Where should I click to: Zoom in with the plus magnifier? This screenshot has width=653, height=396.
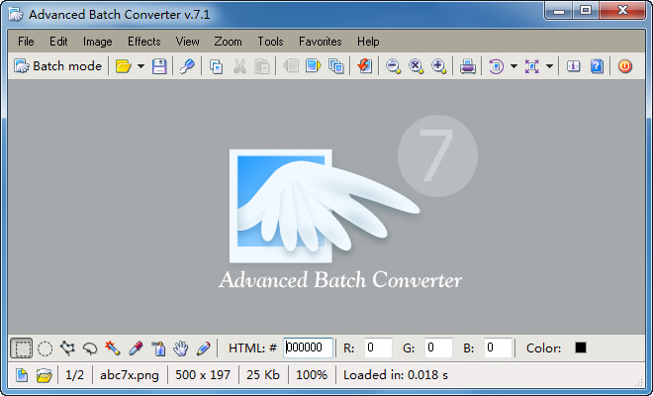pos(438,66)
